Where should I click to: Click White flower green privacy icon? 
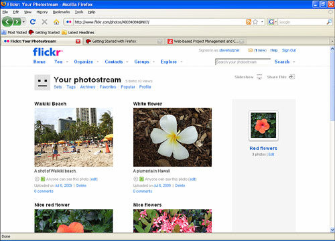141,179
